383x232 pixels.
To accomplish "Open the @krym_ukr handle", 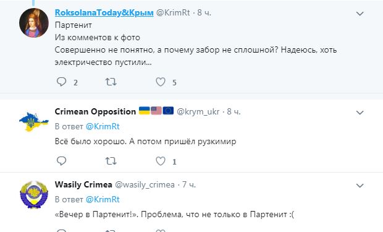I will (x=198, y=111).
